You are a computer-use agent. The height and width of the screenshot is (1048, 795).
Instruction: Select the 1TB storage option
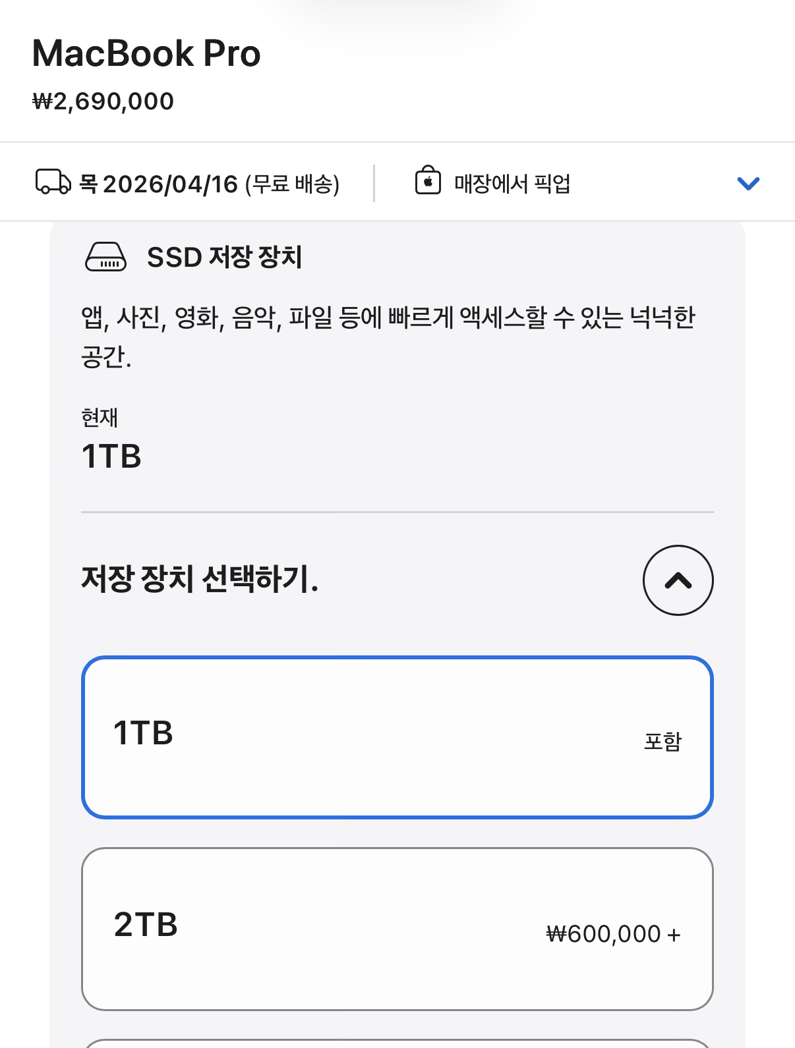pyautogui.click(x=397, y=737)
